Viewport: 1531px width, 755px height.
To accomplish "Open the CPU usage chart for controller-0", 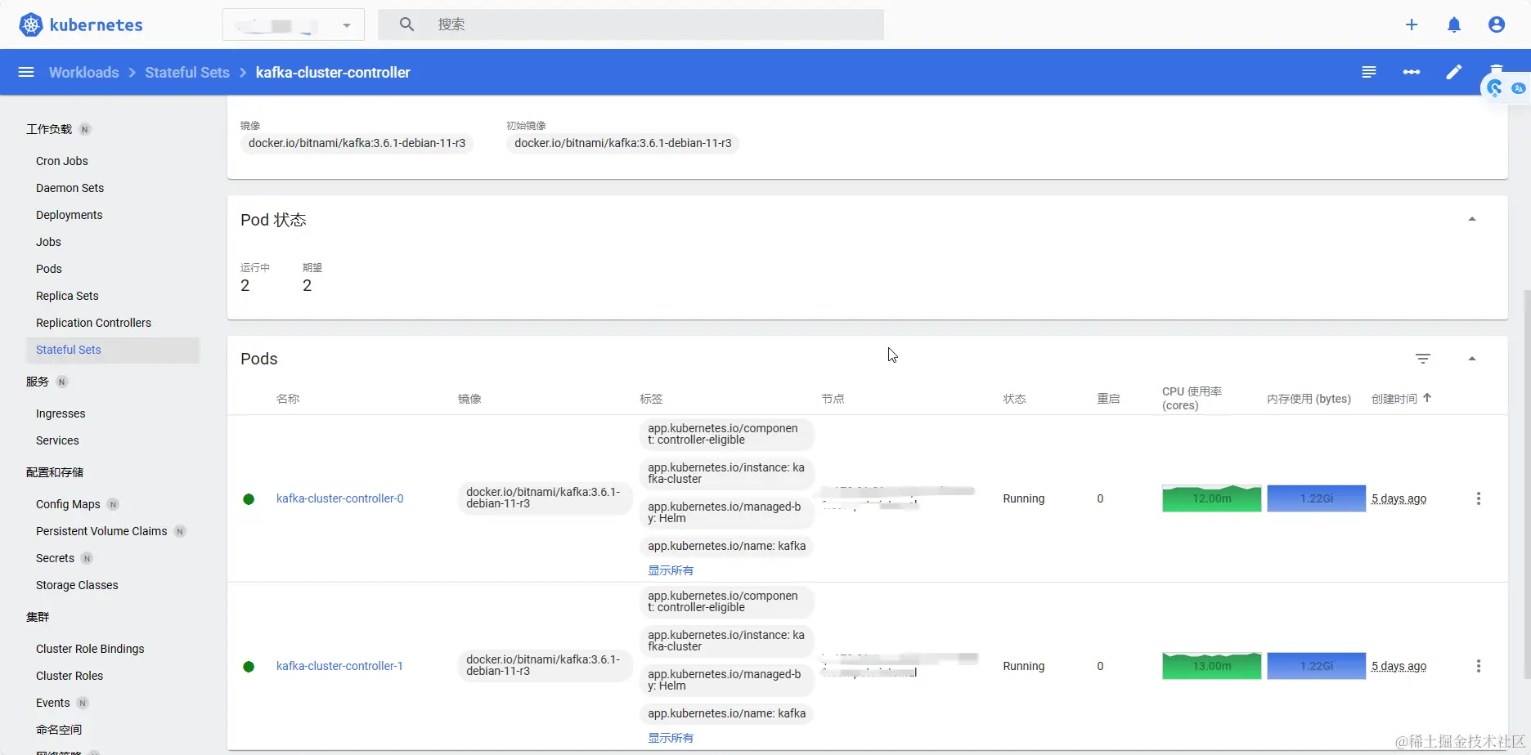I will coord(1211,498).
